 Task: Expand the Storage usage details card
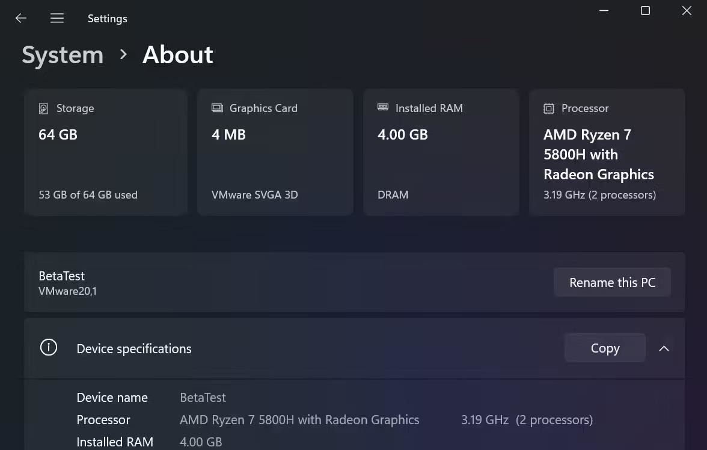pyautogui.click(x=106, y=152)
